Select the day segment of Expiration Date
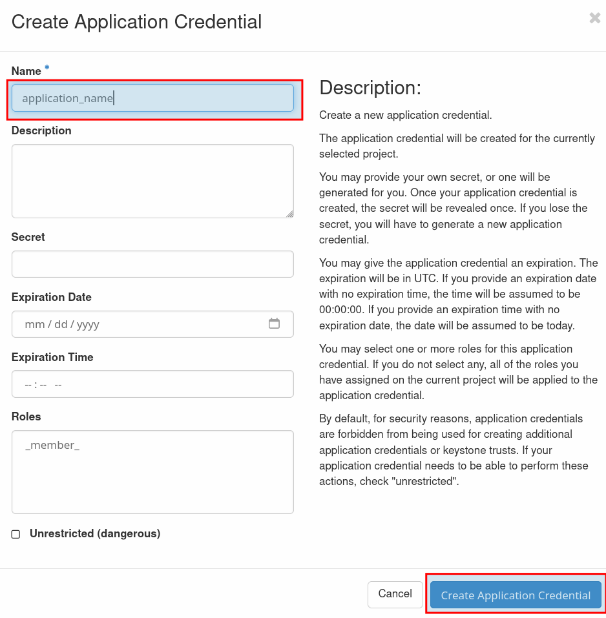 click(x=61, y=324)
